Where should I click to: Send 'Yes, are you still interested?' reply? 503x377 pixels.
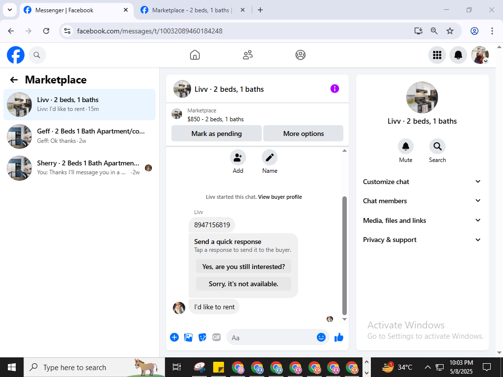coord(244,267)
